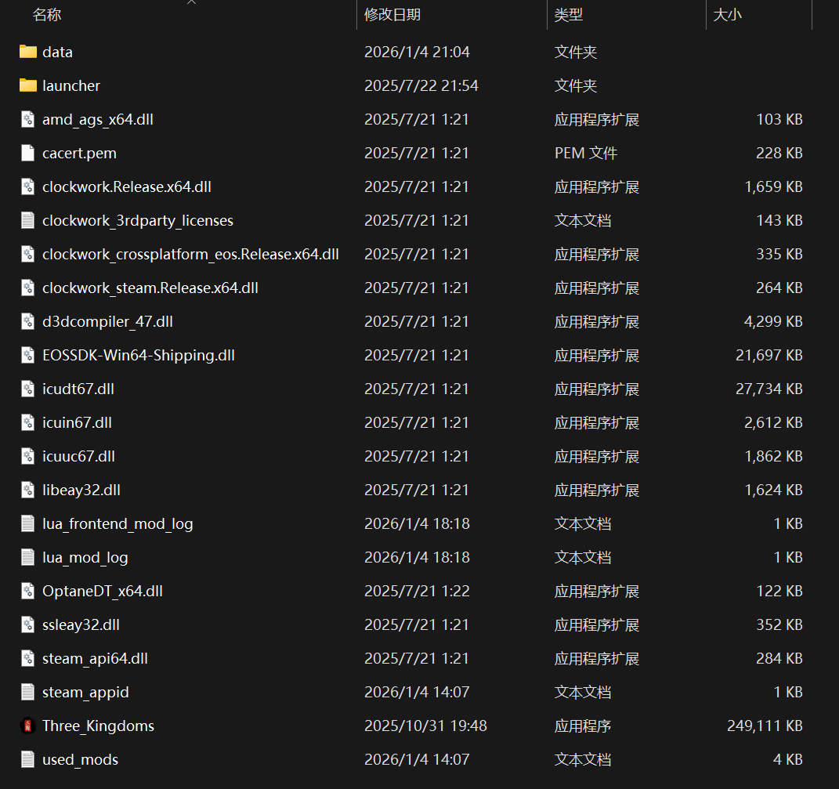Click the steam_appid text document icon

pyautogui.click(x=28, y=692)
